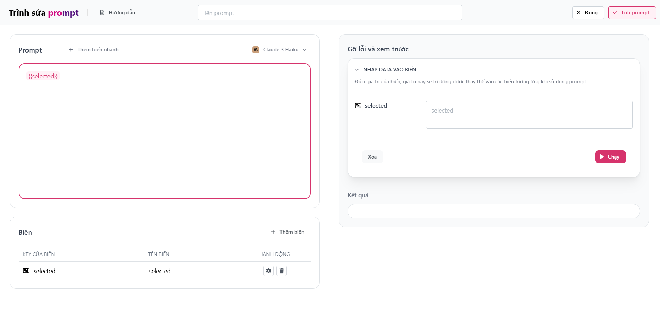The width and height of the screenshot is (660, 323).
Task: Click the plus icon beside Thêm biến nhanh
Action: 71,50
